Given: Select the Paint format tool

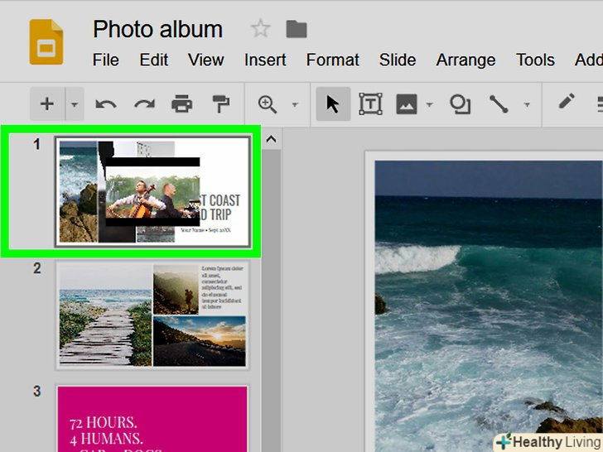Looking at the screenshot, I should 220,104.
